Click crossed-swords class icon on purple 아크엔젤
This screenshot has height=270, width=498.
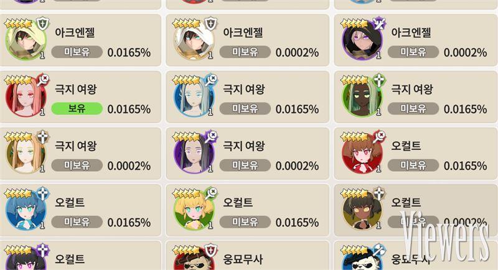coord(378,24)
